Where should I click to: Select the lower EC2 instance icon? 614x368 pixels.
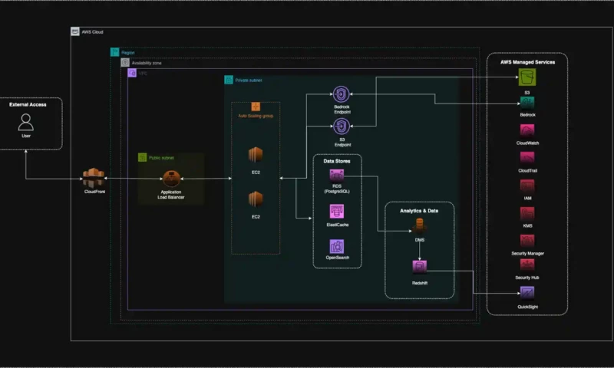256,199
